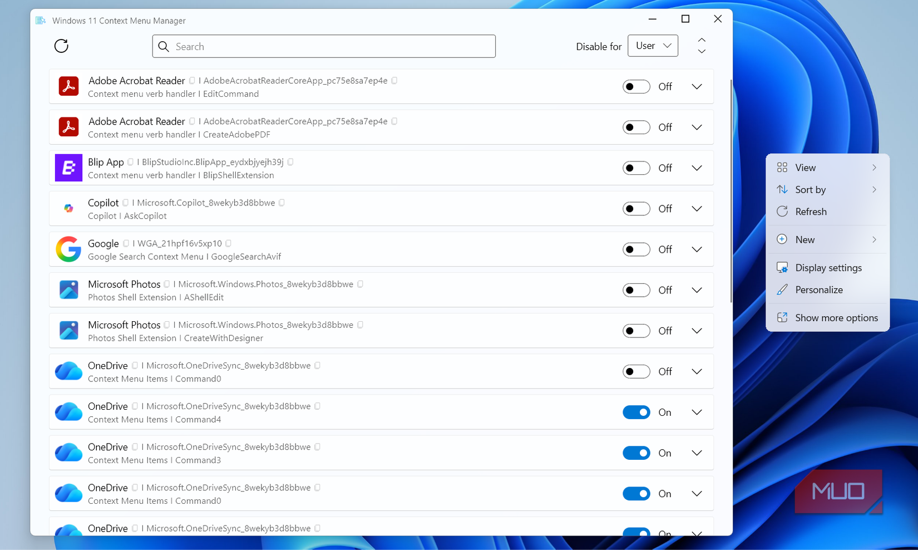Click the Microsoft Photos icon for AShellEdit
The width and height of the screenshot is (918, 550).
click(x=68, y=289)
